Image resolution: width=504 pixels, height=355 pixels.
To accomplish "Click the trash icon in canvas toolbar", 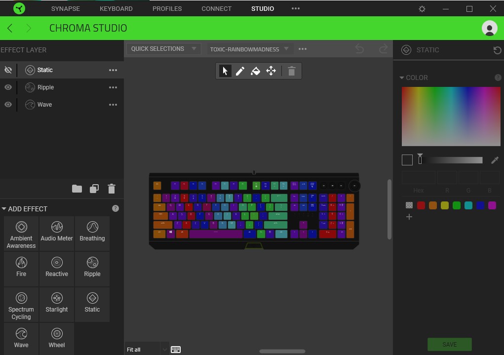I will click(292, 71).
